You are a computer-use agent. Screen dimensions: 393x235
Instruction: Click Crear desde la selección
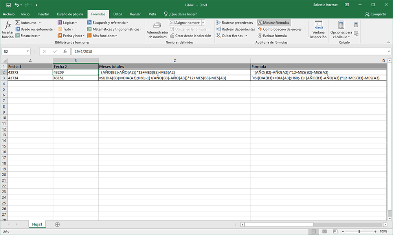point(191,36)
